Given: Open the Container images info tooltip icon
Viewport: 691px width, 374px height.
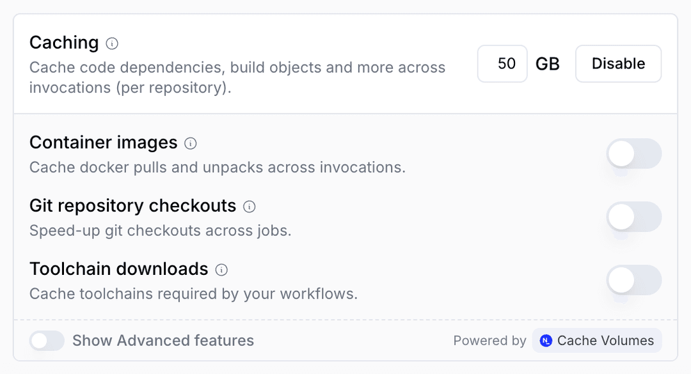Looking at the screenshot, I should click(x=191, y=143).
